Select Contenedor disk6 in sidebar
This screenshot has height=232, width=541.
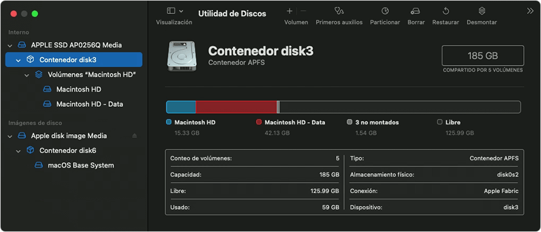[x=67, y=150]
